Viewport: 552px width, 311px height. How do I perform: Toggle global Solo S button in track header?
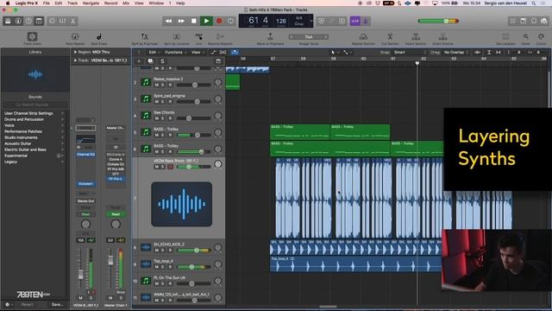162,61
